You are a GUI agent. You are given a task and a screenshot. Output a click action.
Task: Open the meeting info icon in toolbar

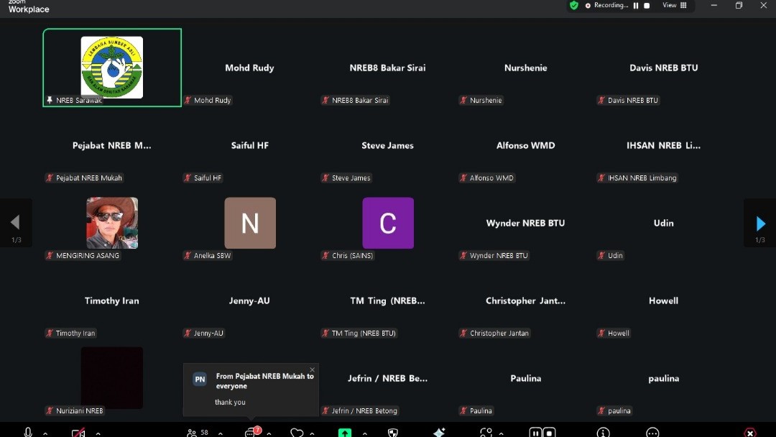click(x=604, y=432)
